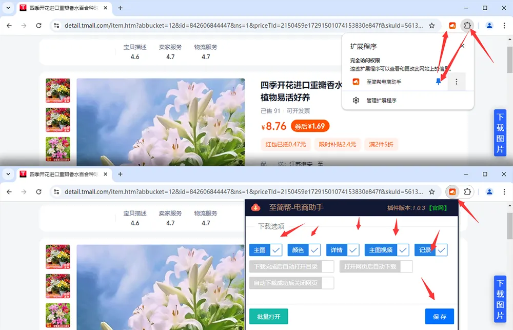513x330 pixels.
Task: Click the 限时补贴2.4元 tag
Action: click(x=338, y=144)
